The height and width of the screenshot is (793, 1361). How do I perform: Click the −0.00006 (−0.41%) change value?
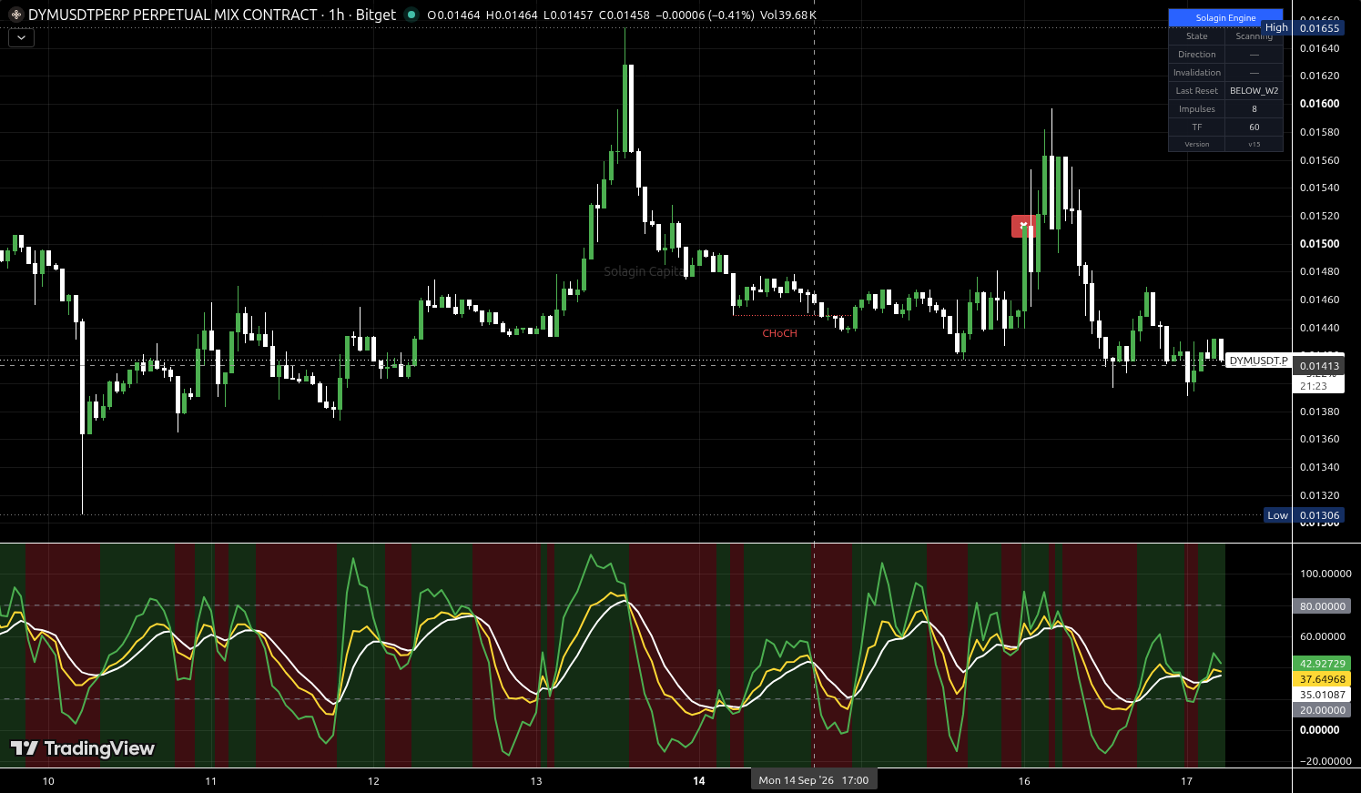(705, 15)
